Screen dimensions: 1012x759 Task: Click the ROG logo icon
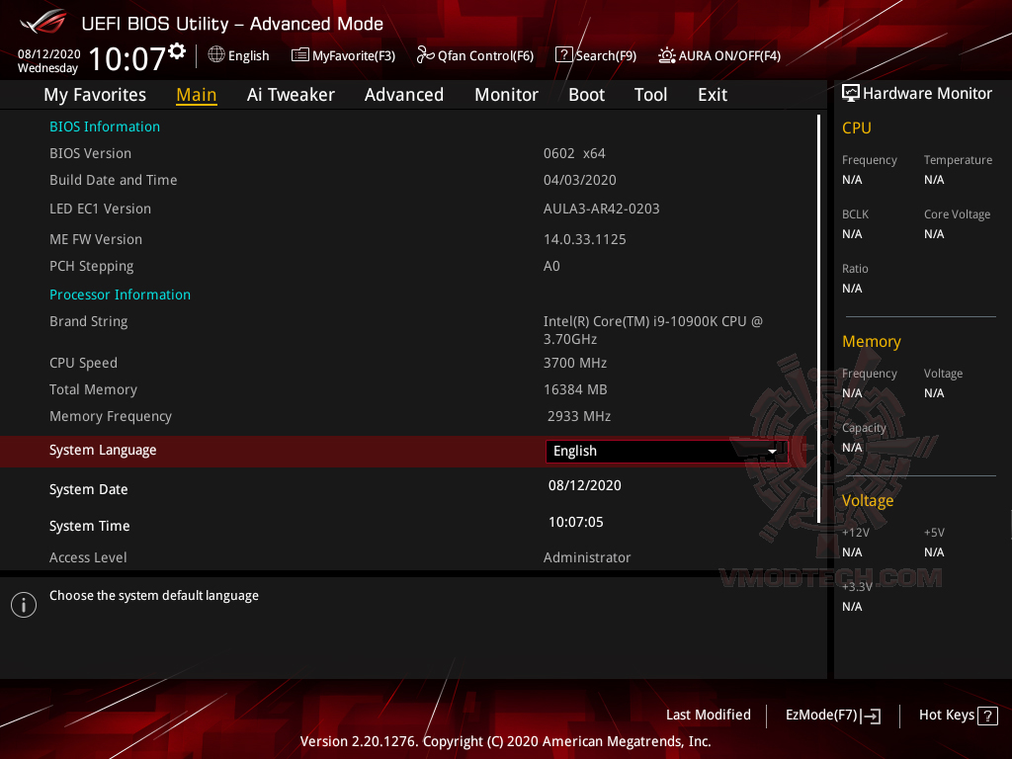click(42, 22)
